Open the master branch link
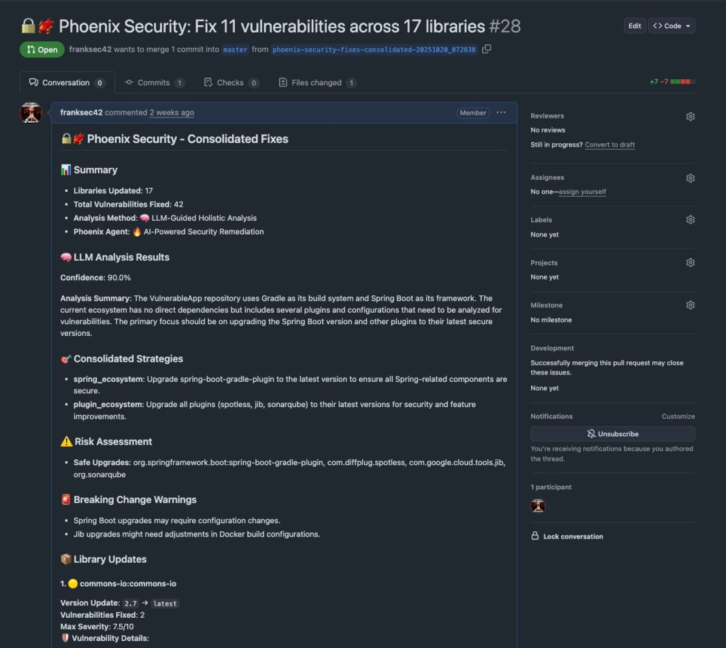This screenshot has width=726, height=648. pyautogui.click(x=235, y=50)
